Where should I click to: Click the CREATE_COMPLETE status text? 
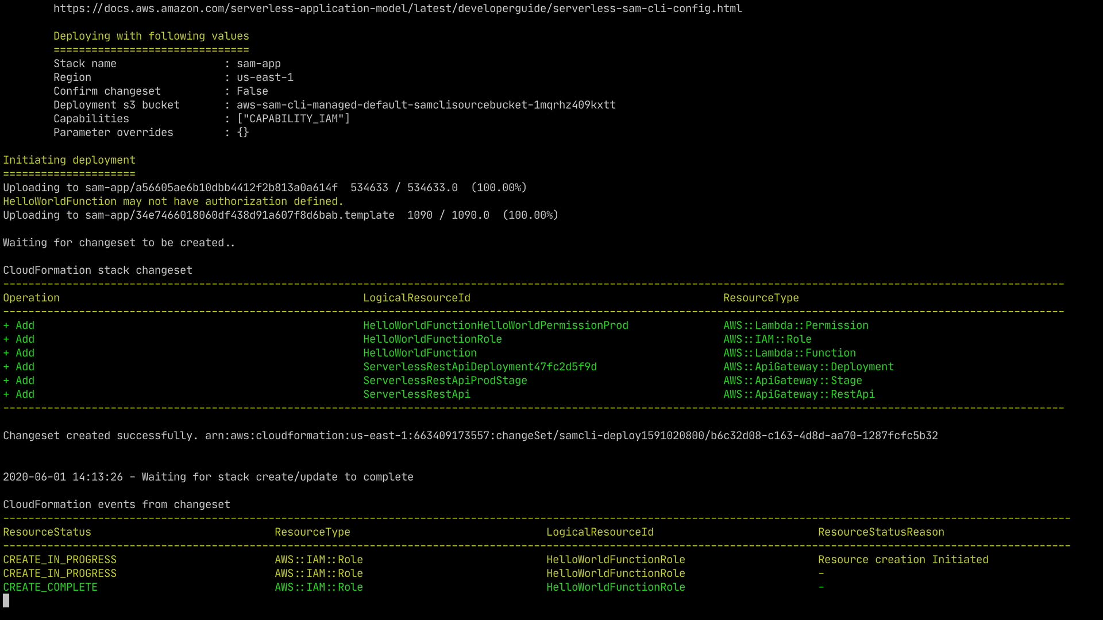[x=51, y=587]
